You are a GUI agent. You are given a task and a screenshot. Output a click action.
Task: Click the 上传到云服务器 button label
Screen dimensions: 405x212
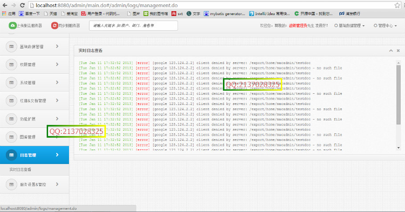pyautogui.click(x=29, y=25)
